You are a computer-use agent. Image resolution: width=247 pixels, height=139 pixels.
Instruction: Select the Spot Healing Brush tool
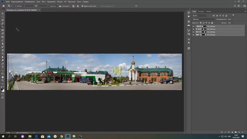tap(3, 37)
